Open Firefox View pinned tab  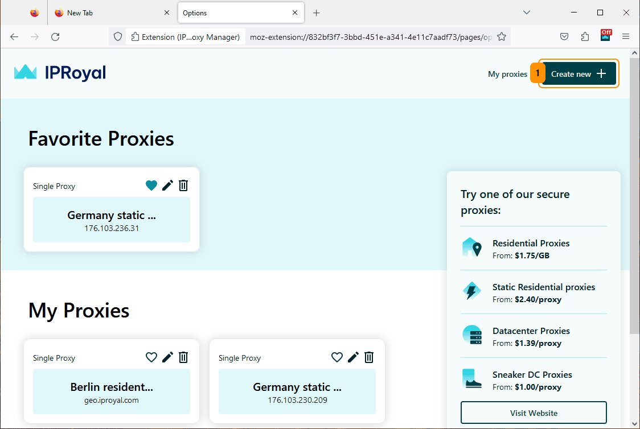tap(35, 13)
